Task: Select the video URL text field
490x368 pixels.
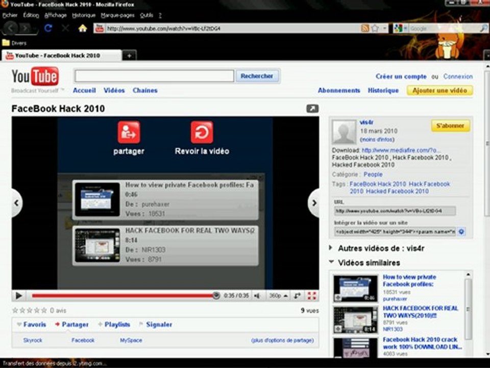Action: tap(395, 211)
